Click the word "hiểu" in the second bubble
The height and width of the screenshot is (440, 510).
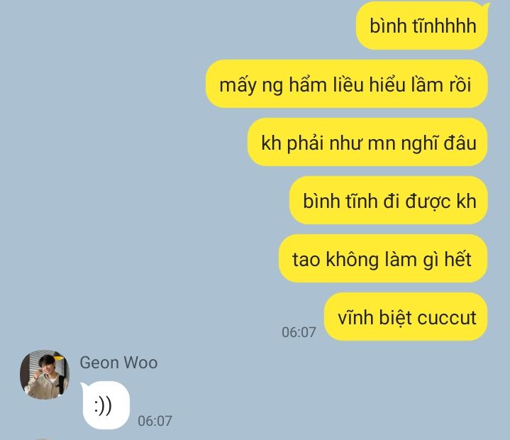pyautogui.click(x=387, y=84)
